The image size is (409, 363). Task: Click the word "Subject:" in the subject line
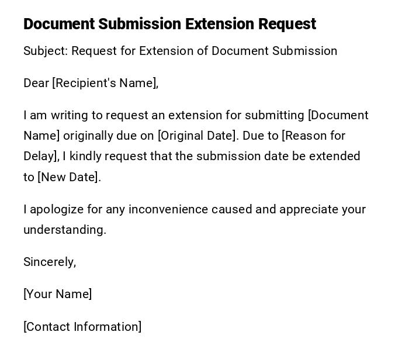click(46, 51)
